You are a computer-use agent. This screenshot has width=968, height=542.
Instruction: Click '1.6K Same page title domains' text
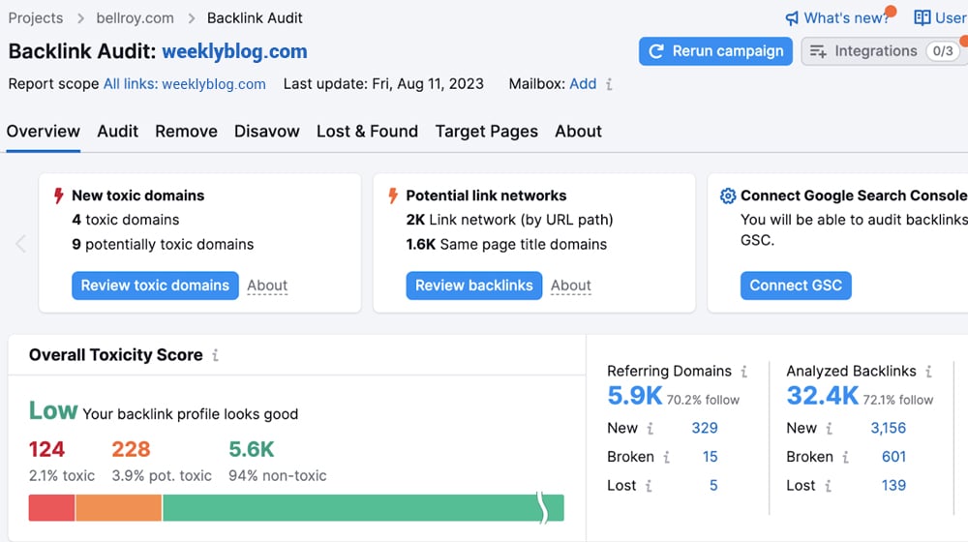point(506,245)
